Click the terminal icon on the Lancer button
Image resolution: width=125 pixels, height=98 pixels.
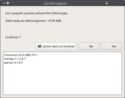39,46
